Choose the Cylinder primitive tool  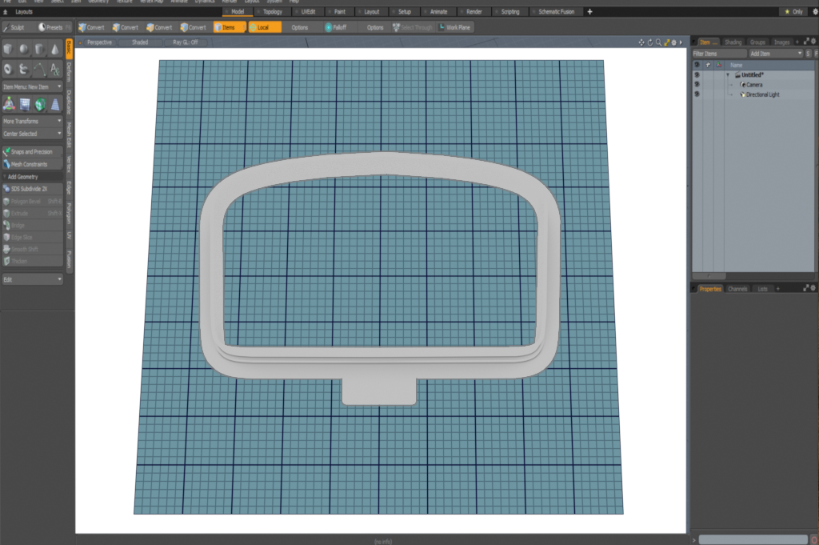click(39, 50)
